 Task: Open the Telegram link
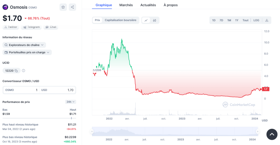tap(31, 27)
